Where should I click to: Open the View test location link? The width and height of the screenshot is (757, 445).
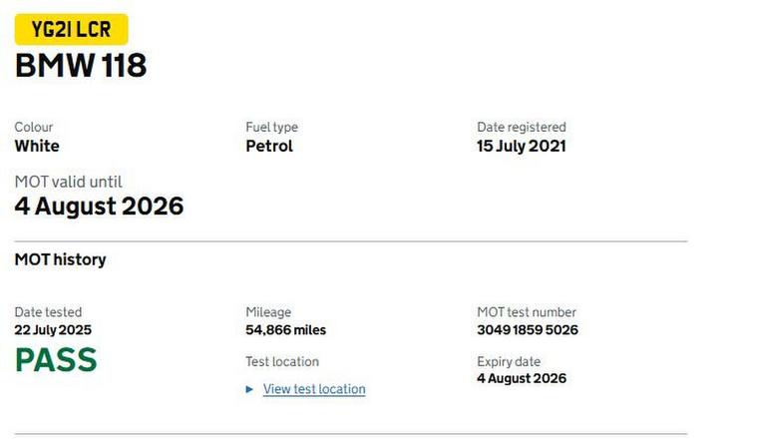coord(314,389)
